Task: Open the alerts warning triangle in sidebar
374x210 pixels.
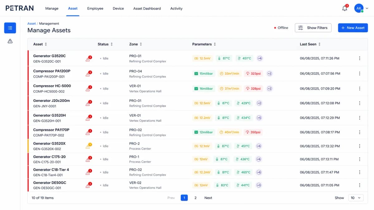Action: coord(10,40)
